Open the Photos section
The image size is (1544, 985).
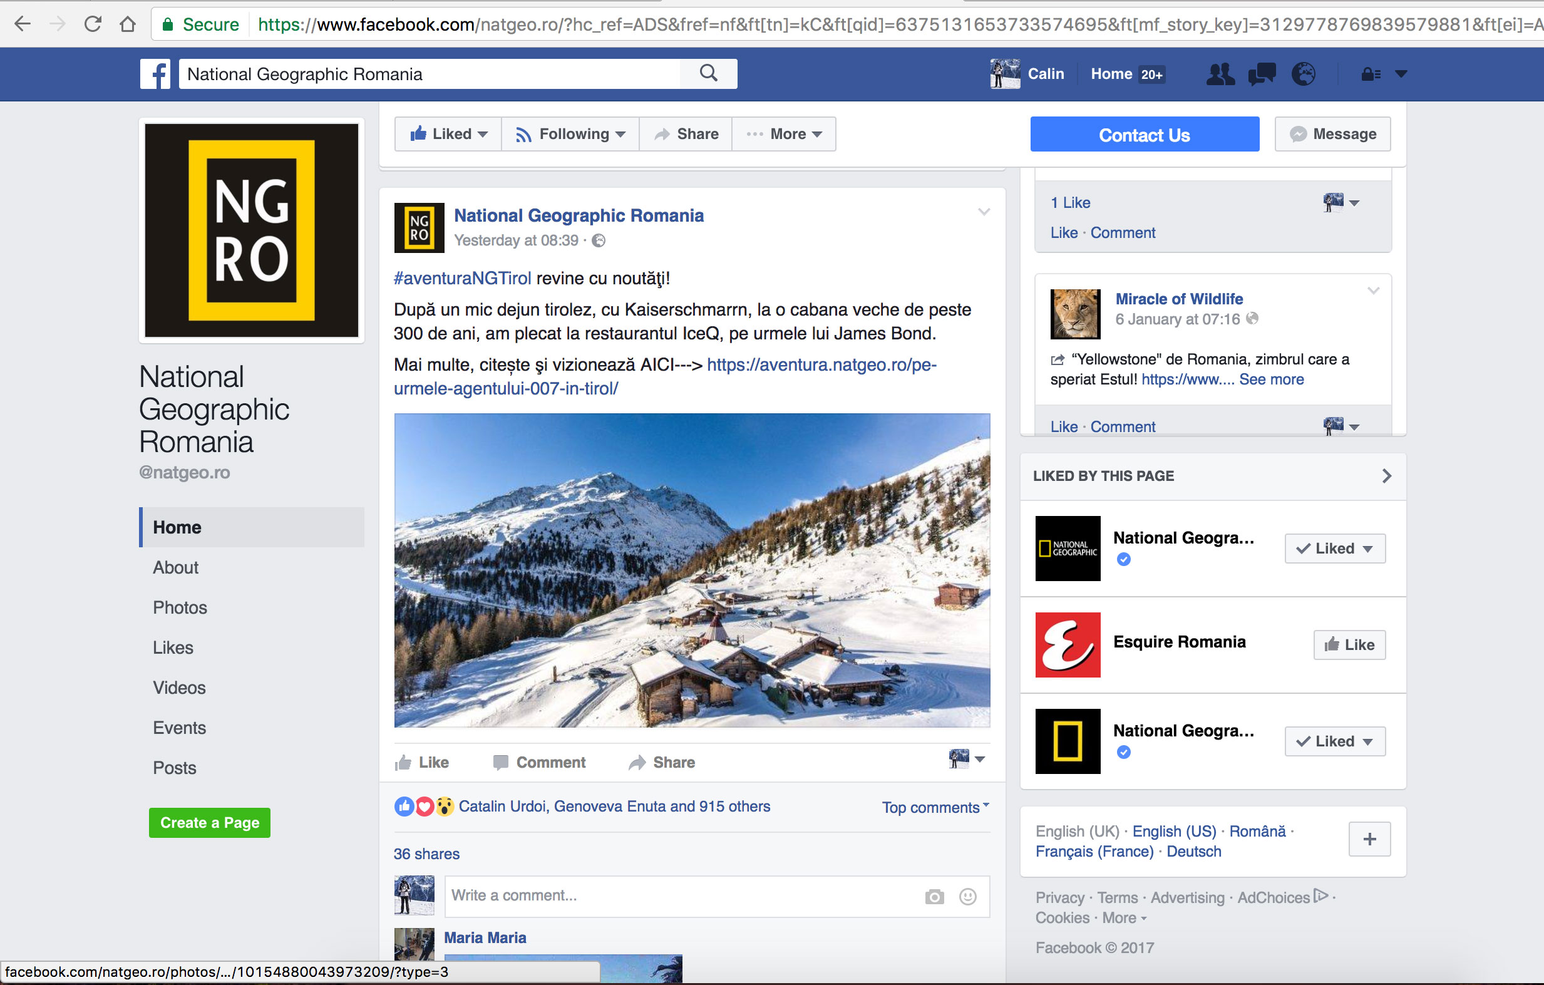(180, 607)
